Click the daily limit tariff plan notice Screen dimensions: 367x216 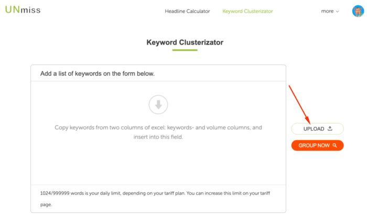point(155,199)
